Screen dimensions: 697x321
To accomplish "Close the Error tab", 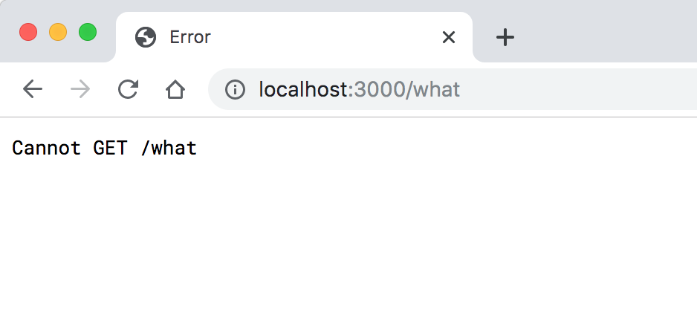I will (448, 37).
